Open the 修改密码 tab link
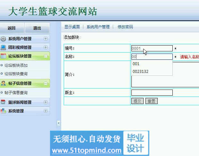Image resolution: width=199 pixels, height=156 pixels. click(125, 27)
